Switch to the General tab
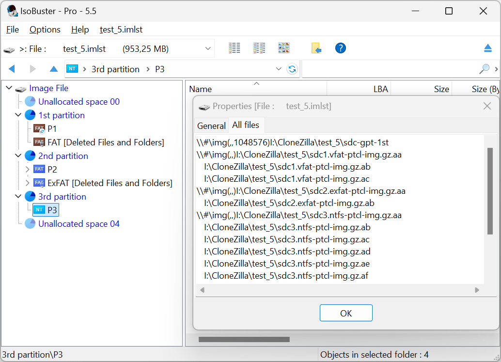This screenshot has height=362, width=501. click(x=211, y=126)
